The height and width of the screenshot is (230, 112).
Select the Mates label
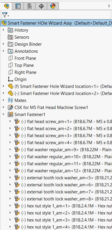[x=20, y=100]
